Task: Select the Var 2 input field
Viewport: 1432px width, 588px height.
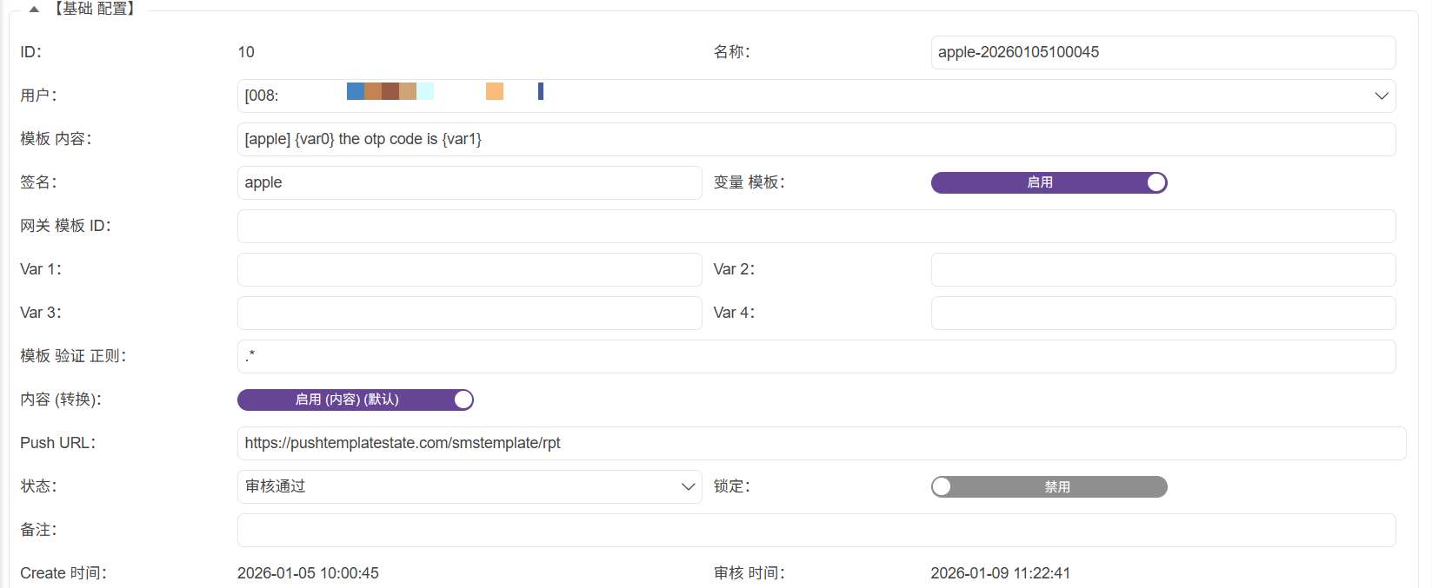Action: (1162, 269)
